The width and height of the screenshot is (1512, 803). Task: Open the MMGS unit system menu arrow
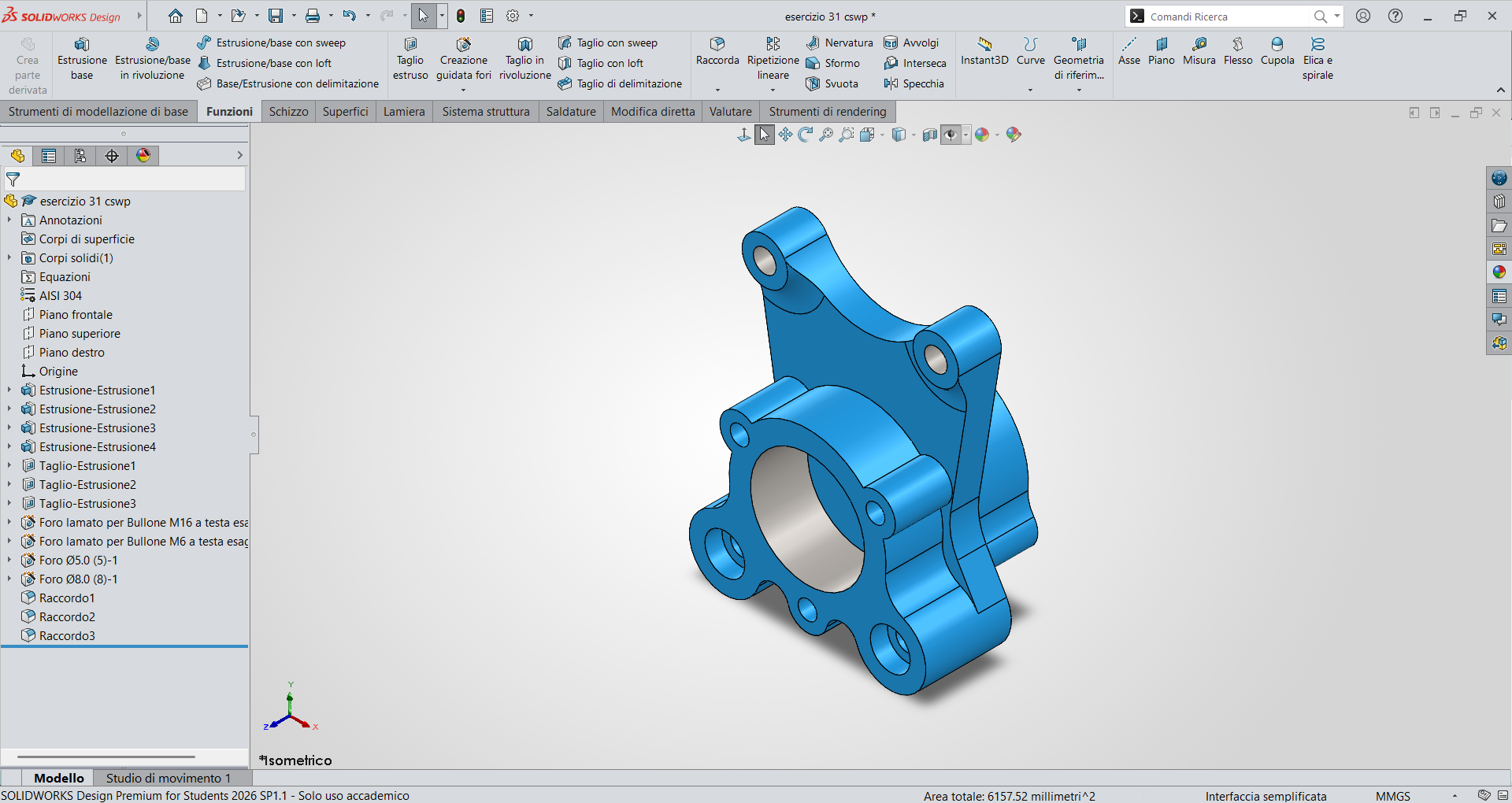click(1455, 796)
